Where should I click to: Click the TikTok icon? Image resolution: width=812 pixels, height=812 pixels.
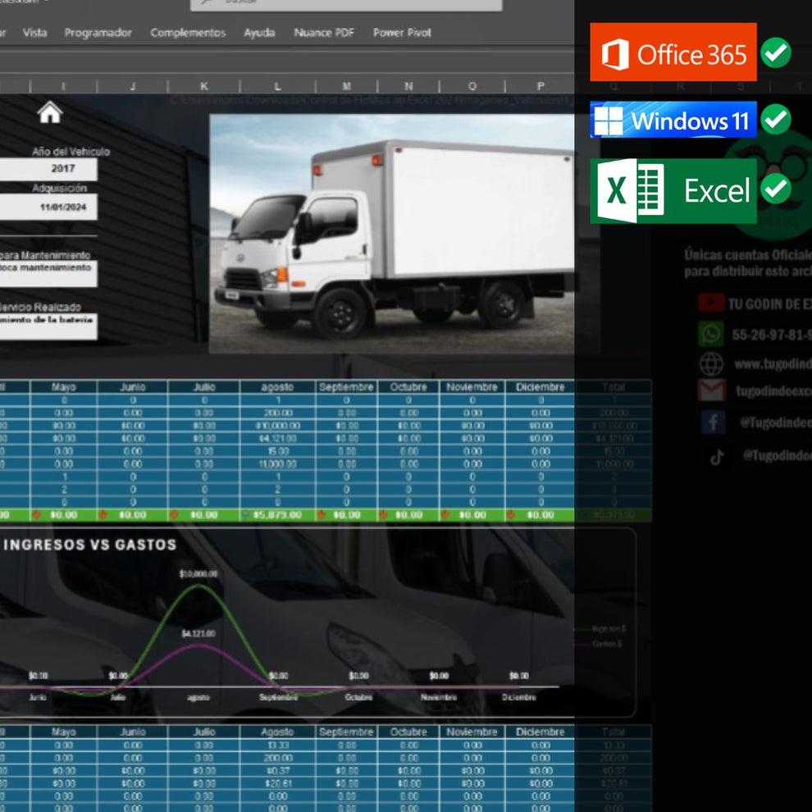pos(717,456)
